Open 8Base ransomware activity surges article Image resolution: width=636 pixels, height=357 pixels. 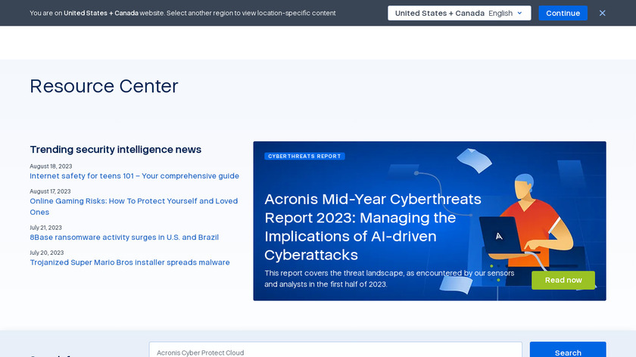[124, 237]
